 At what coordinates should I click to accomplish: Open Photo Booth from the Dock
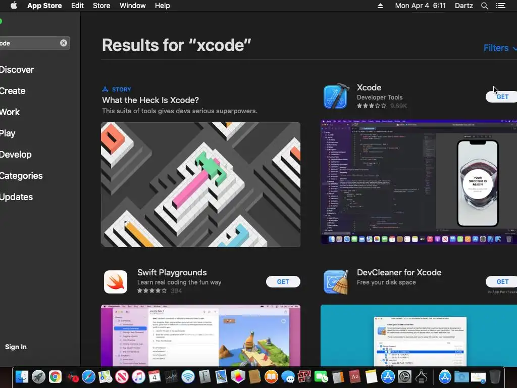point(304,376)
